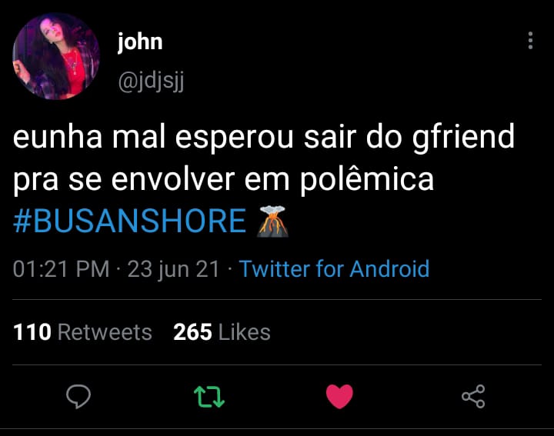View the 110 Retweets list

tap(82, 332)
